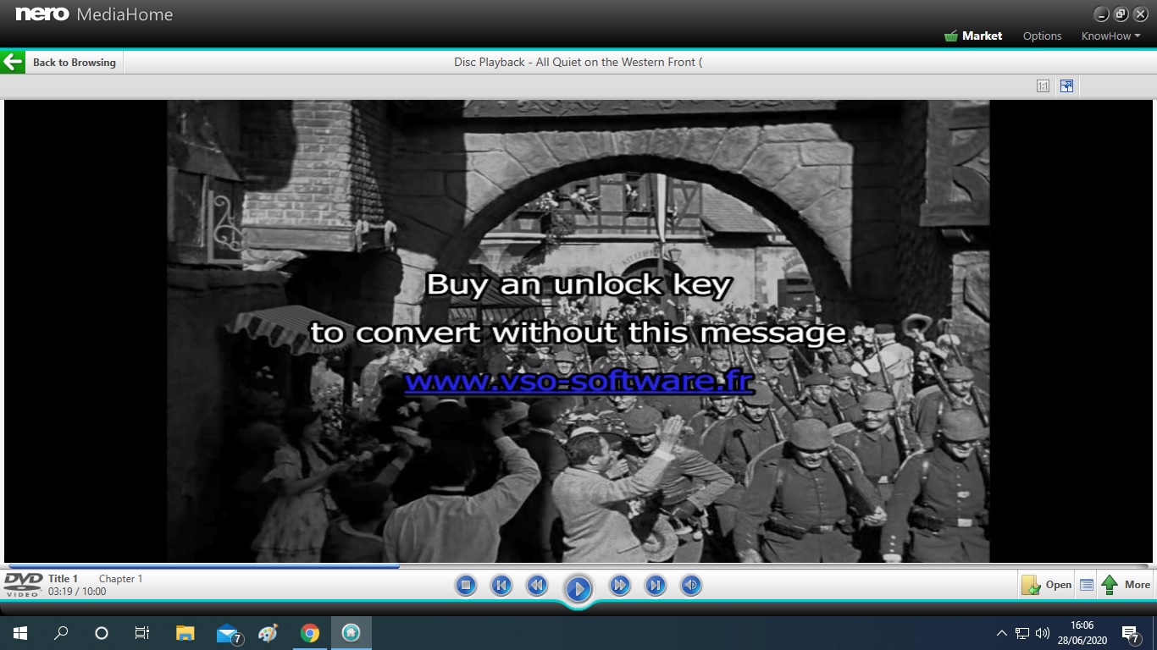Skip to next chapter
The image size is (1157, 650).
pyautogui.click(x=656, y=585)
